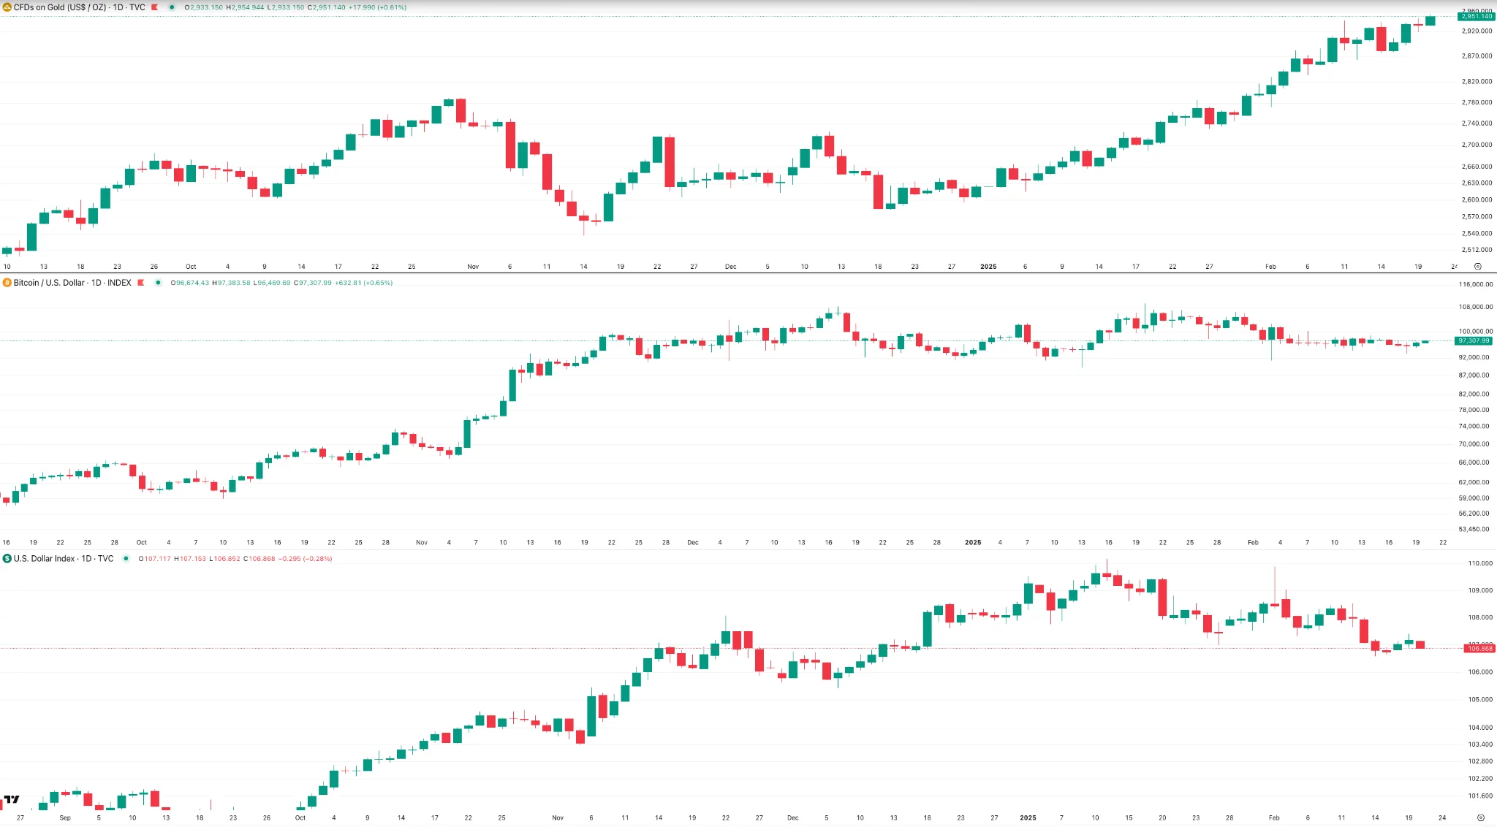
Task: Click the red flag on Bitcoin chart
Action: 141,283
